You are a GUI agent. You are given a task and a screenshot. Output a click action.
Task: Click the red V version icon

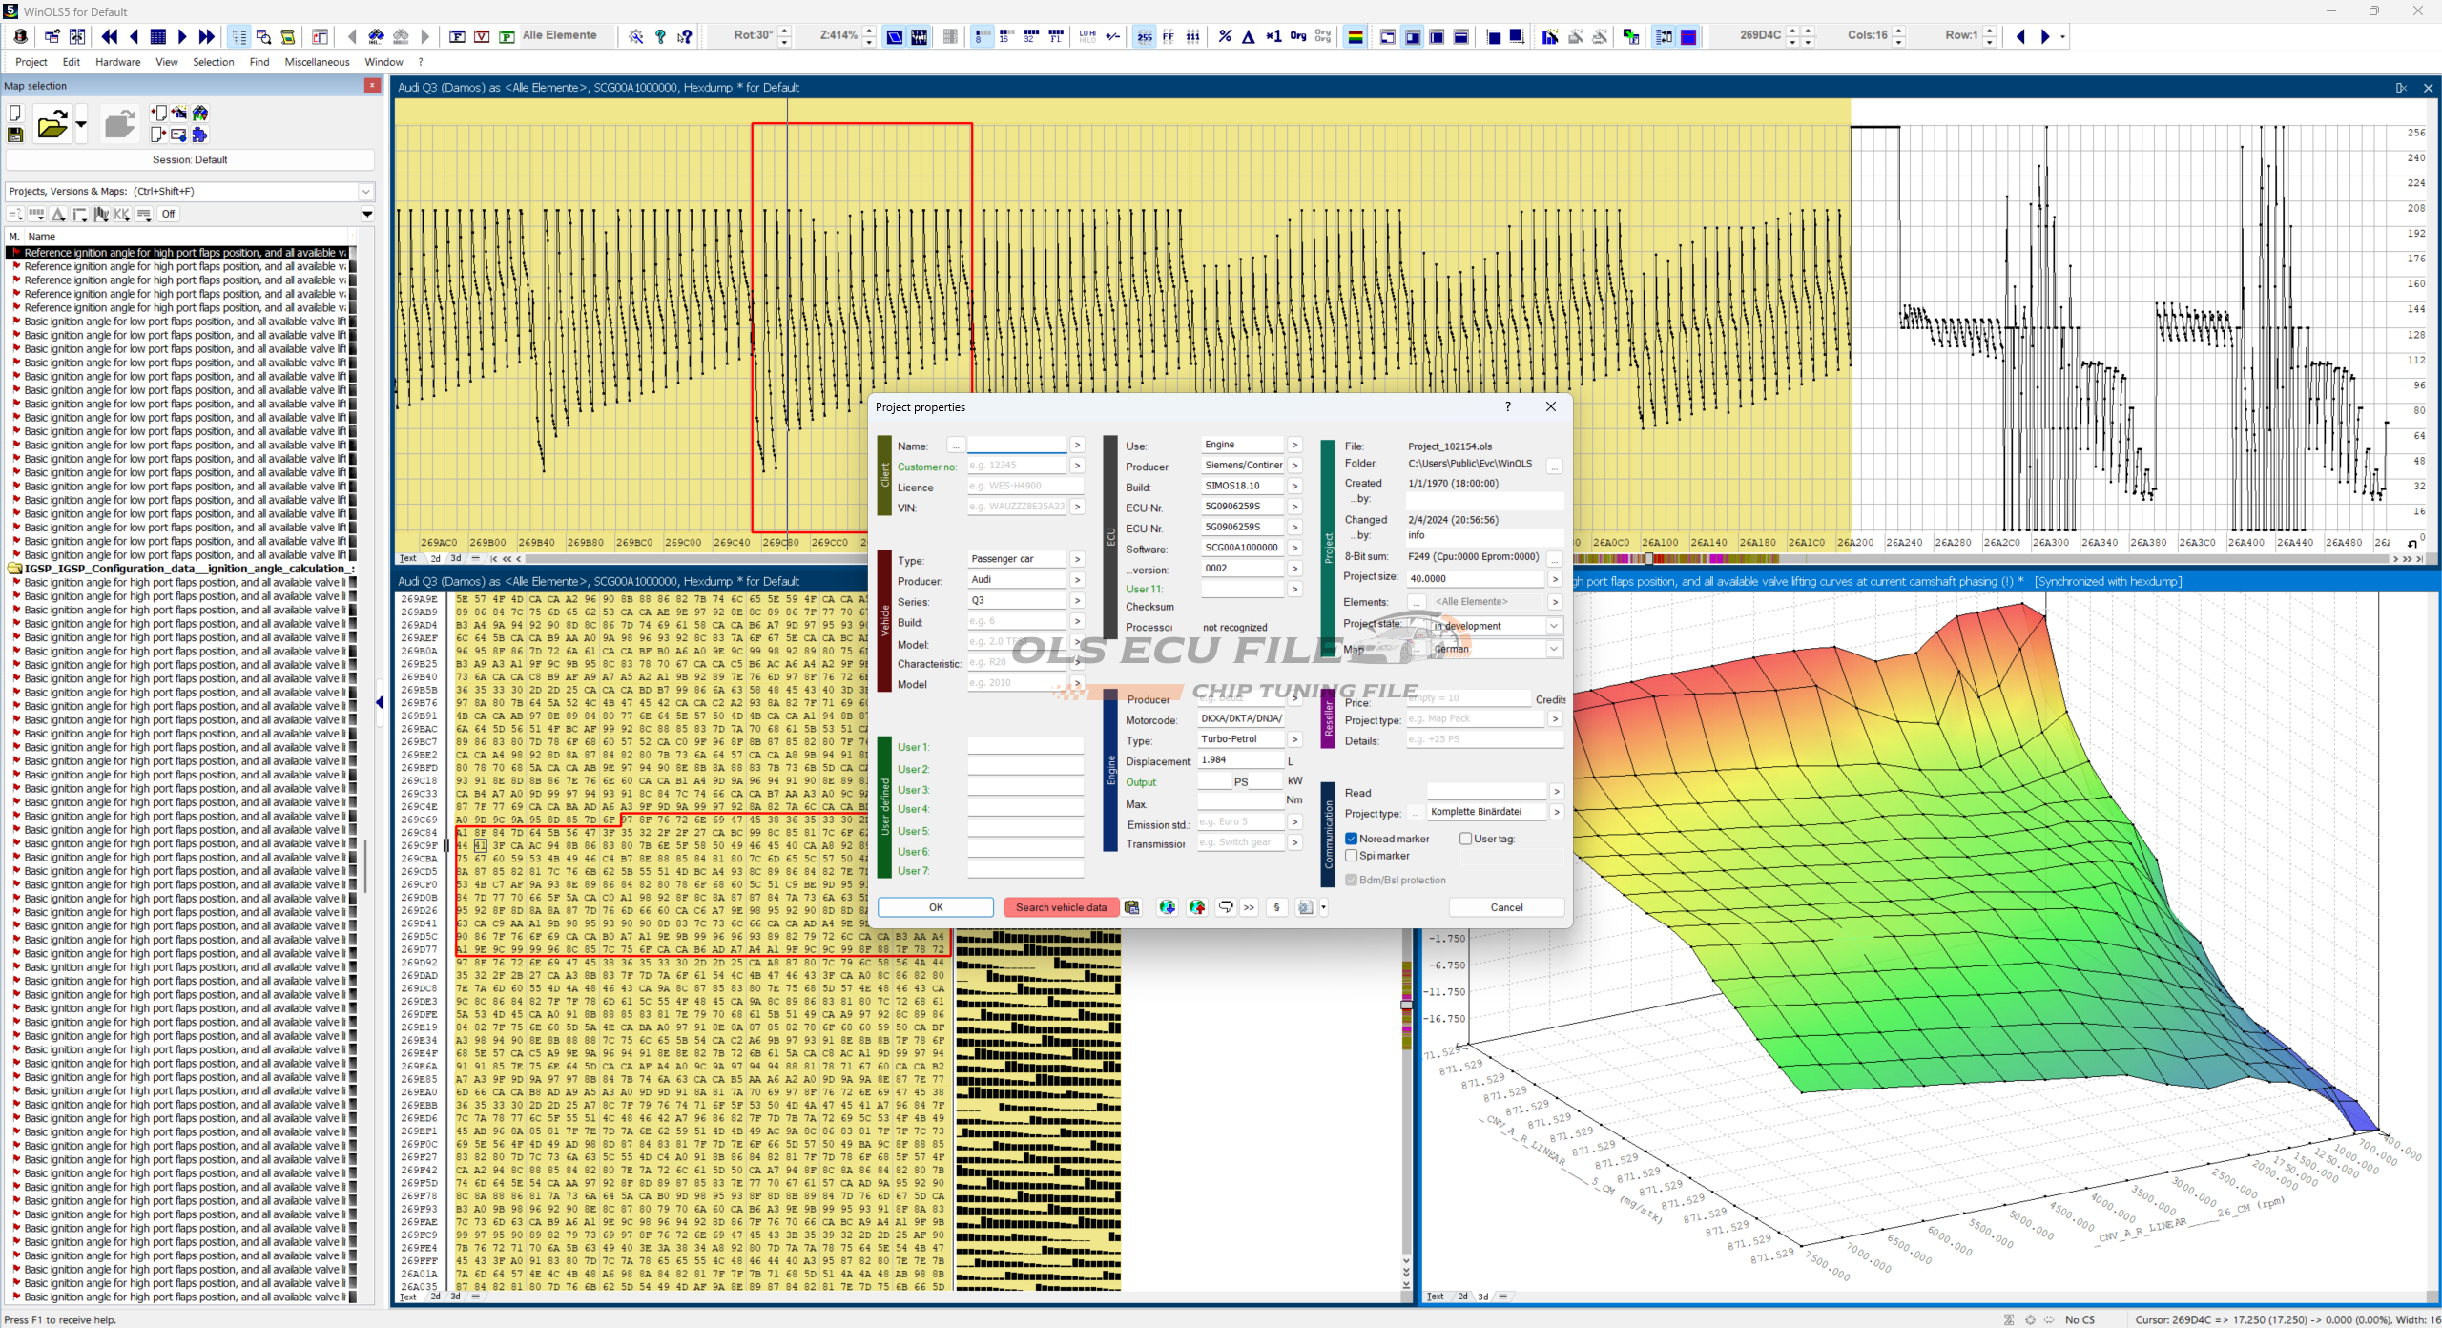pos(483,36)
